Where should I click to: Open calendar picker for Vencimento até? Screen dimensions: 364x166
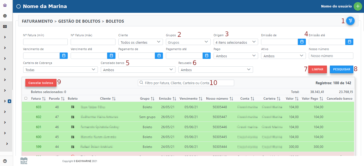[x=111, y=56]
